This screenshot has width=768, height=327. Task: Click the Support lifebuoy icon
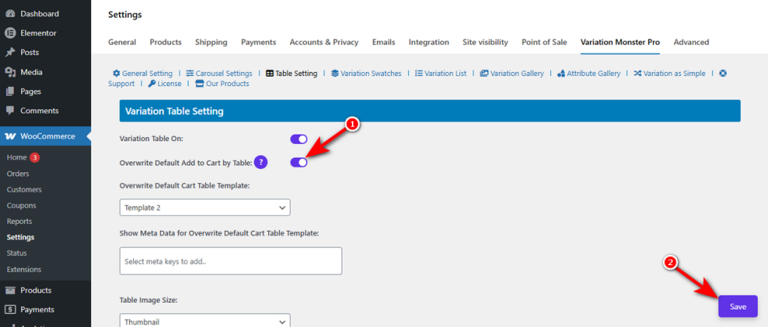(723, 74)
